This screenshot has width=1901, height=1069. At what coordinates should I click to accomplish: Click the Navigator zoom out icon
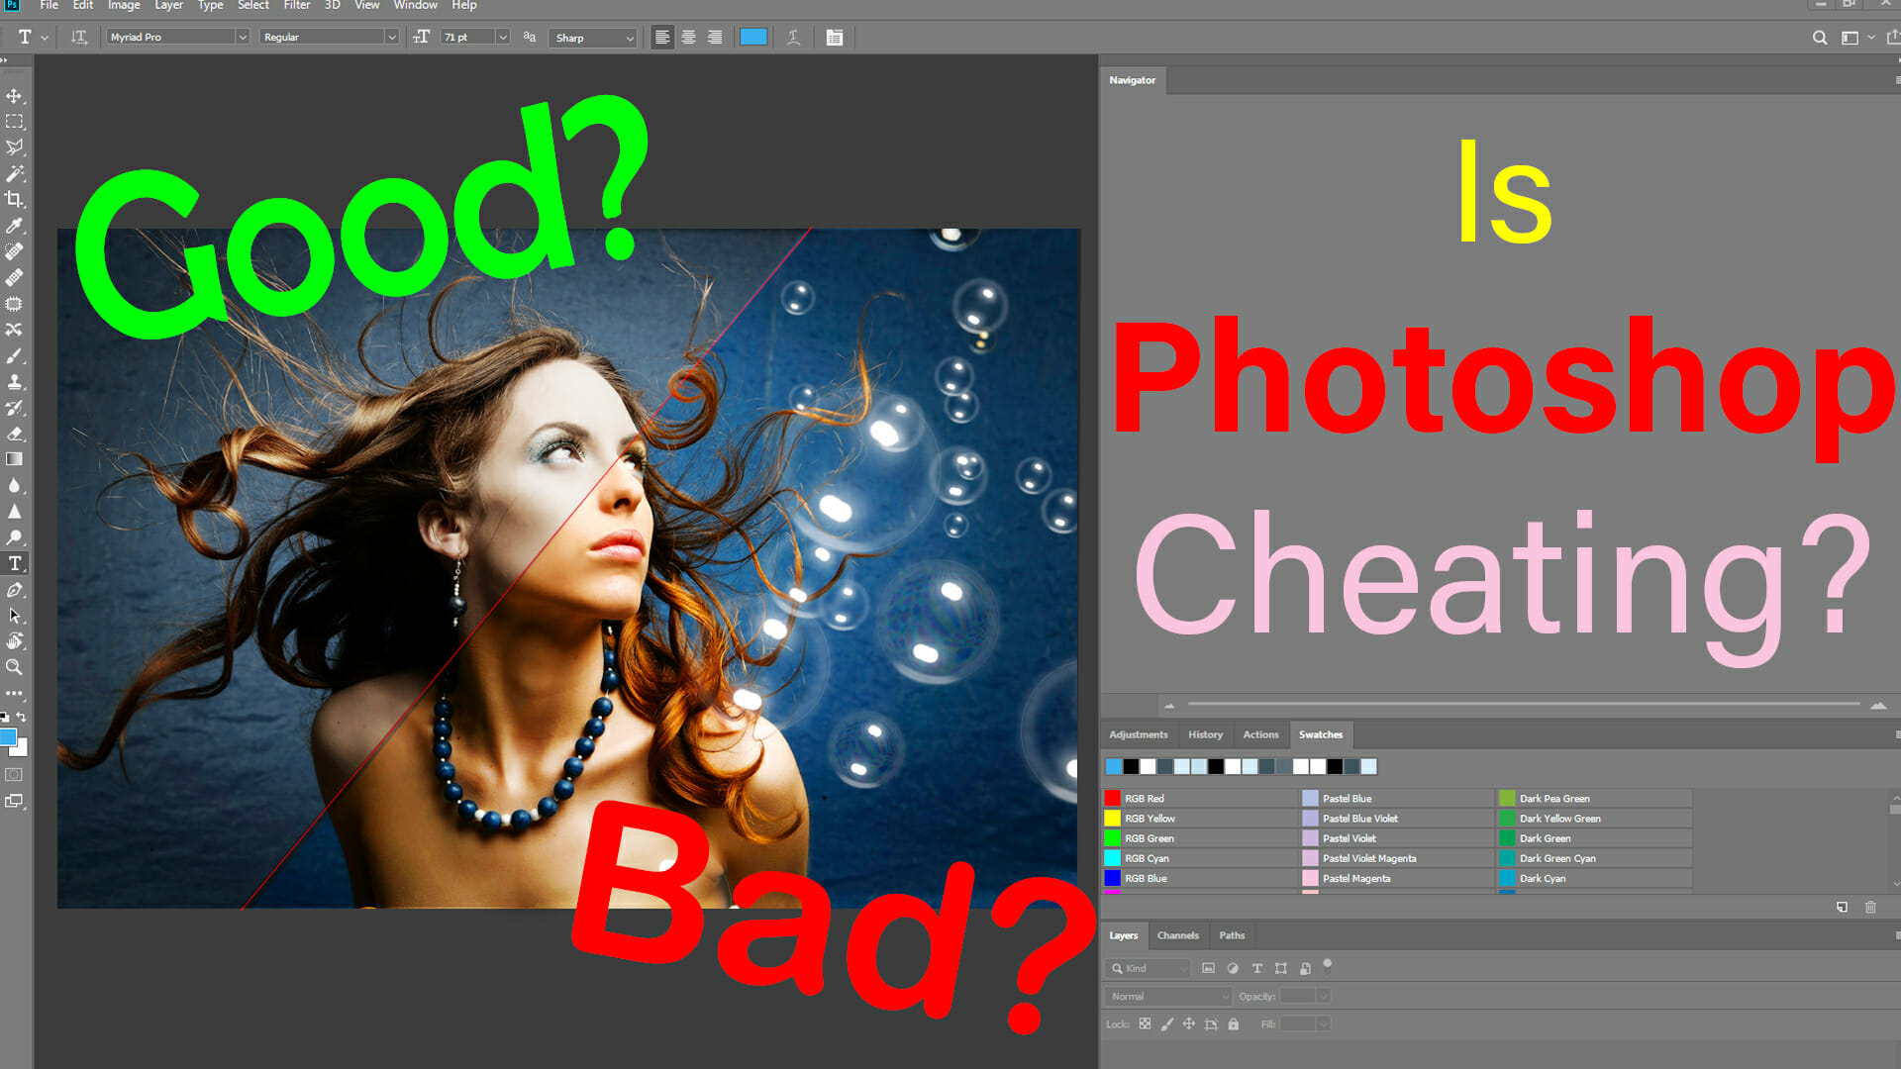(1169, 706)
